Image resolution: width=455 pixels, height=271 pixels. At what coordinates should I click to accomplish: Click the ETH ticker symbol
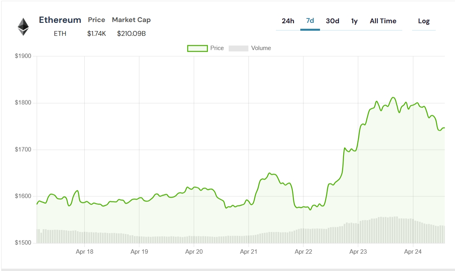coord(60,34)
